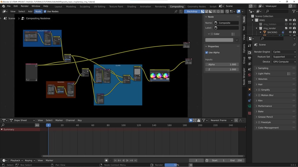
Task: Toggle RING collection exclude checkbox
Action: [x=286, y=20]
